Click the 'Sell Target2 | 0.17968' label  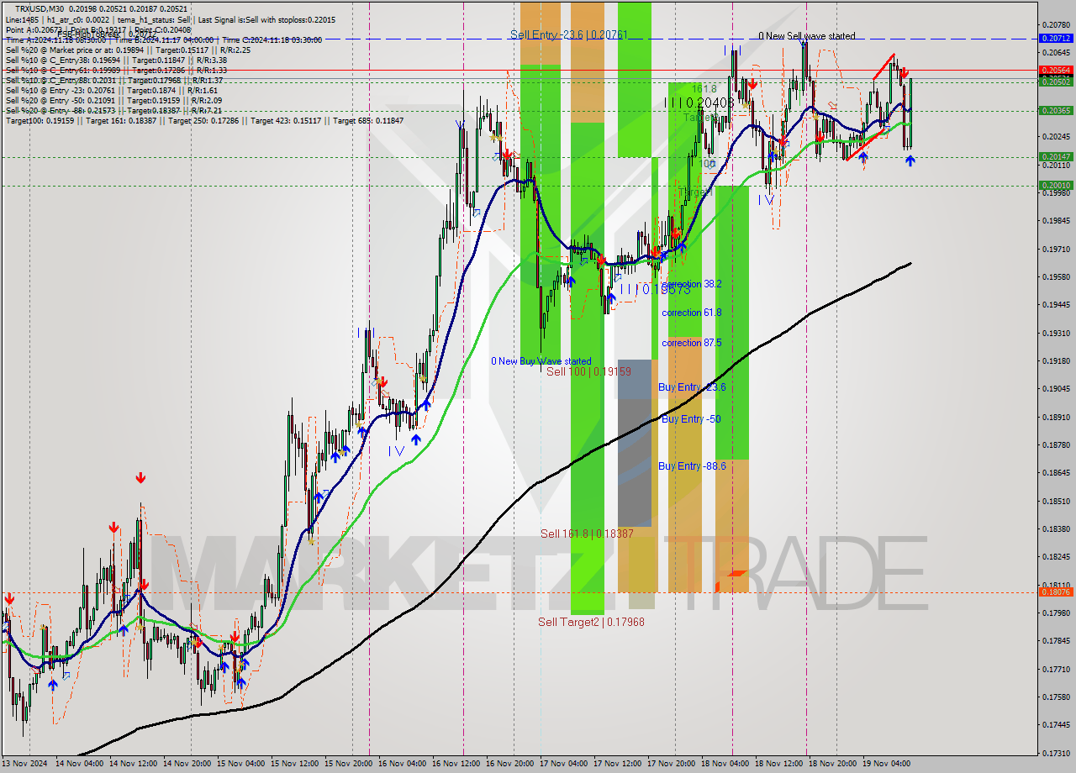(x=592, y=622)
